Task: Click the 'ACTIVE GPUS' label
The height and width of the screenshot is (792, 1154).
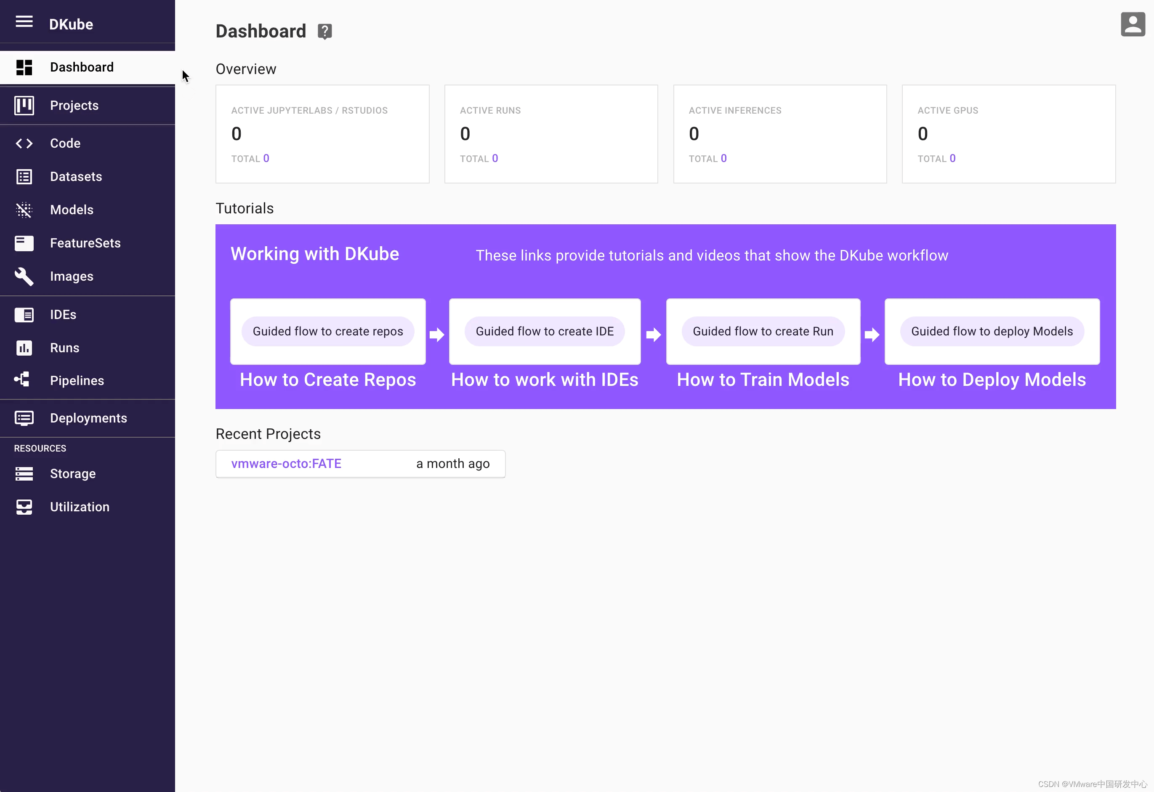Action: click(x=947, y=111)
